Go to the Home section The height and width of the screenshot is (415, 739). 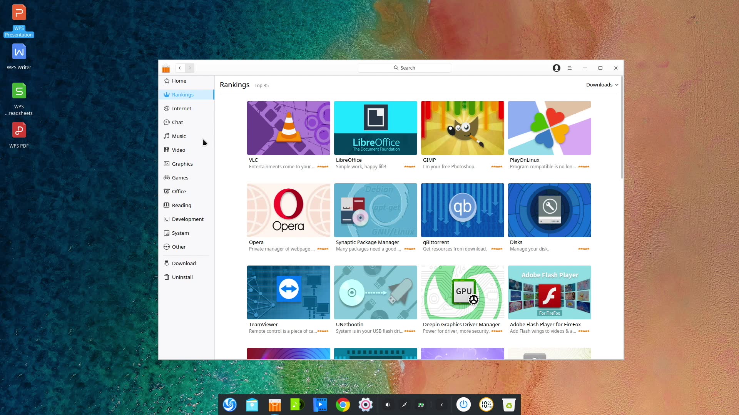(x=186, y=81)
